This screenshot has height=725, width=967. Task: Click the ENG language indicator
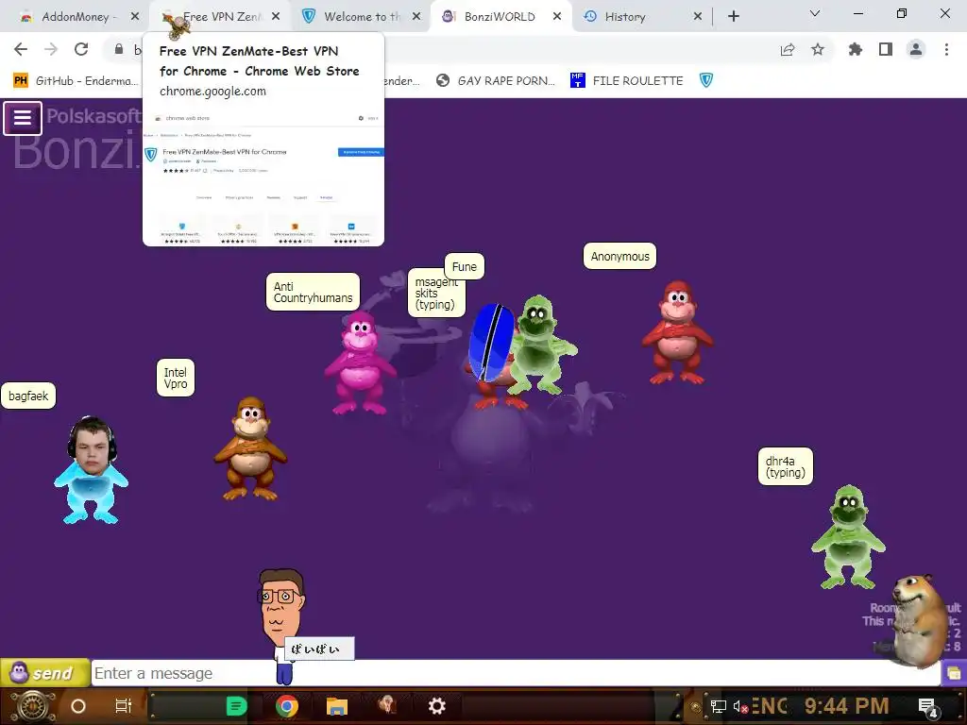pos(769,706)
